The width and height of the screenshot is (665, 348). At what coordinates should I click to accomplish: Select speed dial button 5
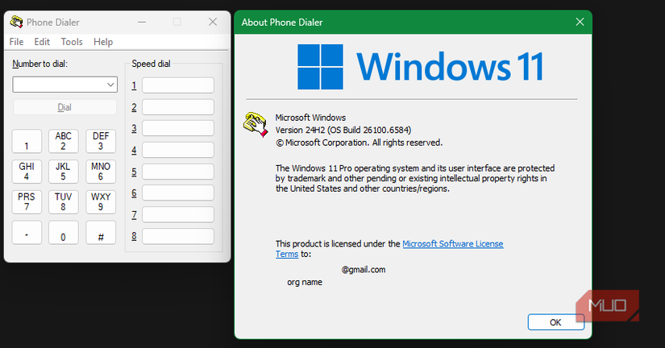[x=177, y=172]
